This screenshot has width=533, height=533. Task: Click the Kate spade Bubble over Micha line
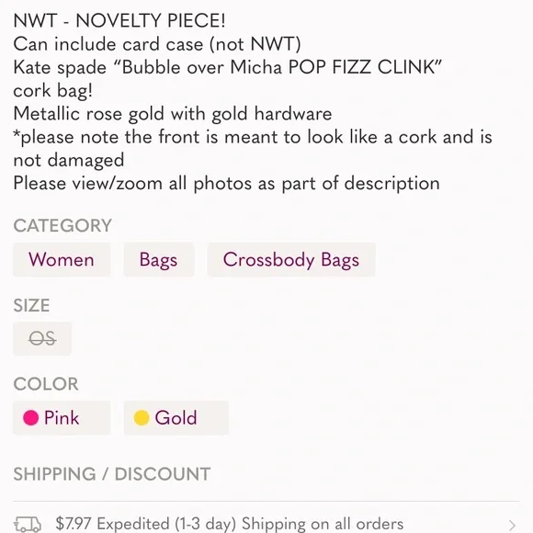click(227, 67)
